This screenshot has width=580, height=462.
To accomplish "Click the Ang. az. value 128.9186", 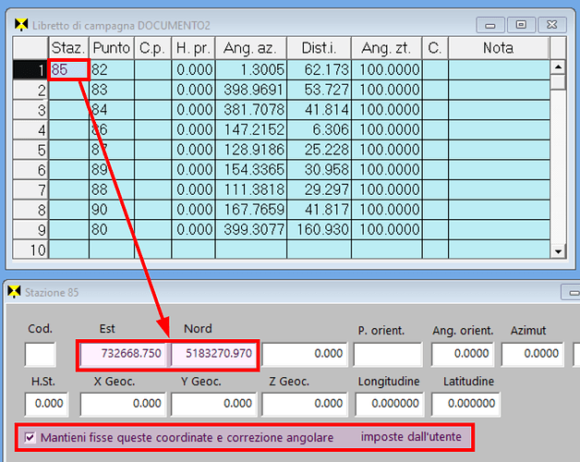I will pyautogui.click(x=251, y=150).
